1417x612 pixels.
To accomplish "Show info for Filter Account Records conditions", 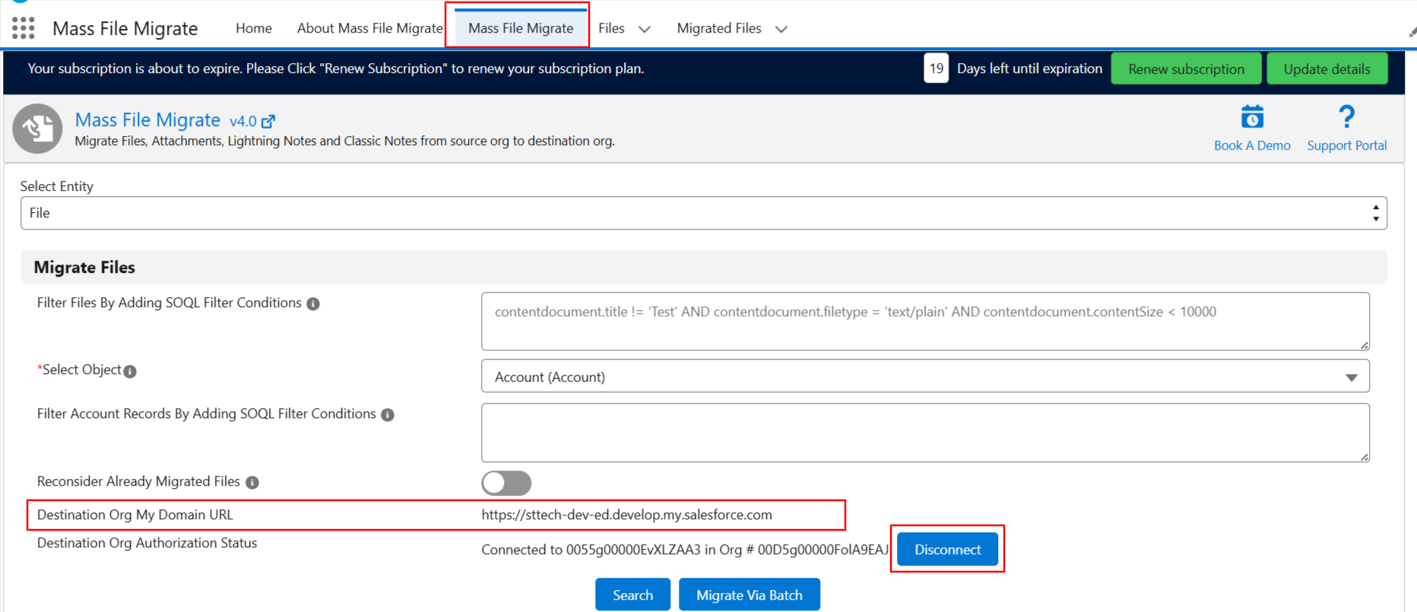I will click(388, 415).
